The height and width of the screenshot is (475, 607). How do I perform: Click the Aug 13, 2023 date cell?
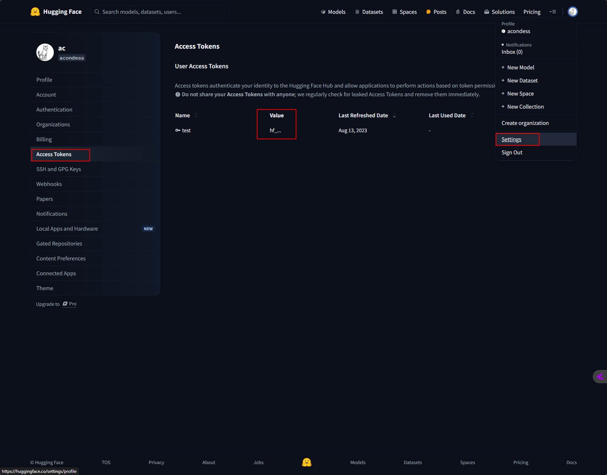[x=353, y=130]
